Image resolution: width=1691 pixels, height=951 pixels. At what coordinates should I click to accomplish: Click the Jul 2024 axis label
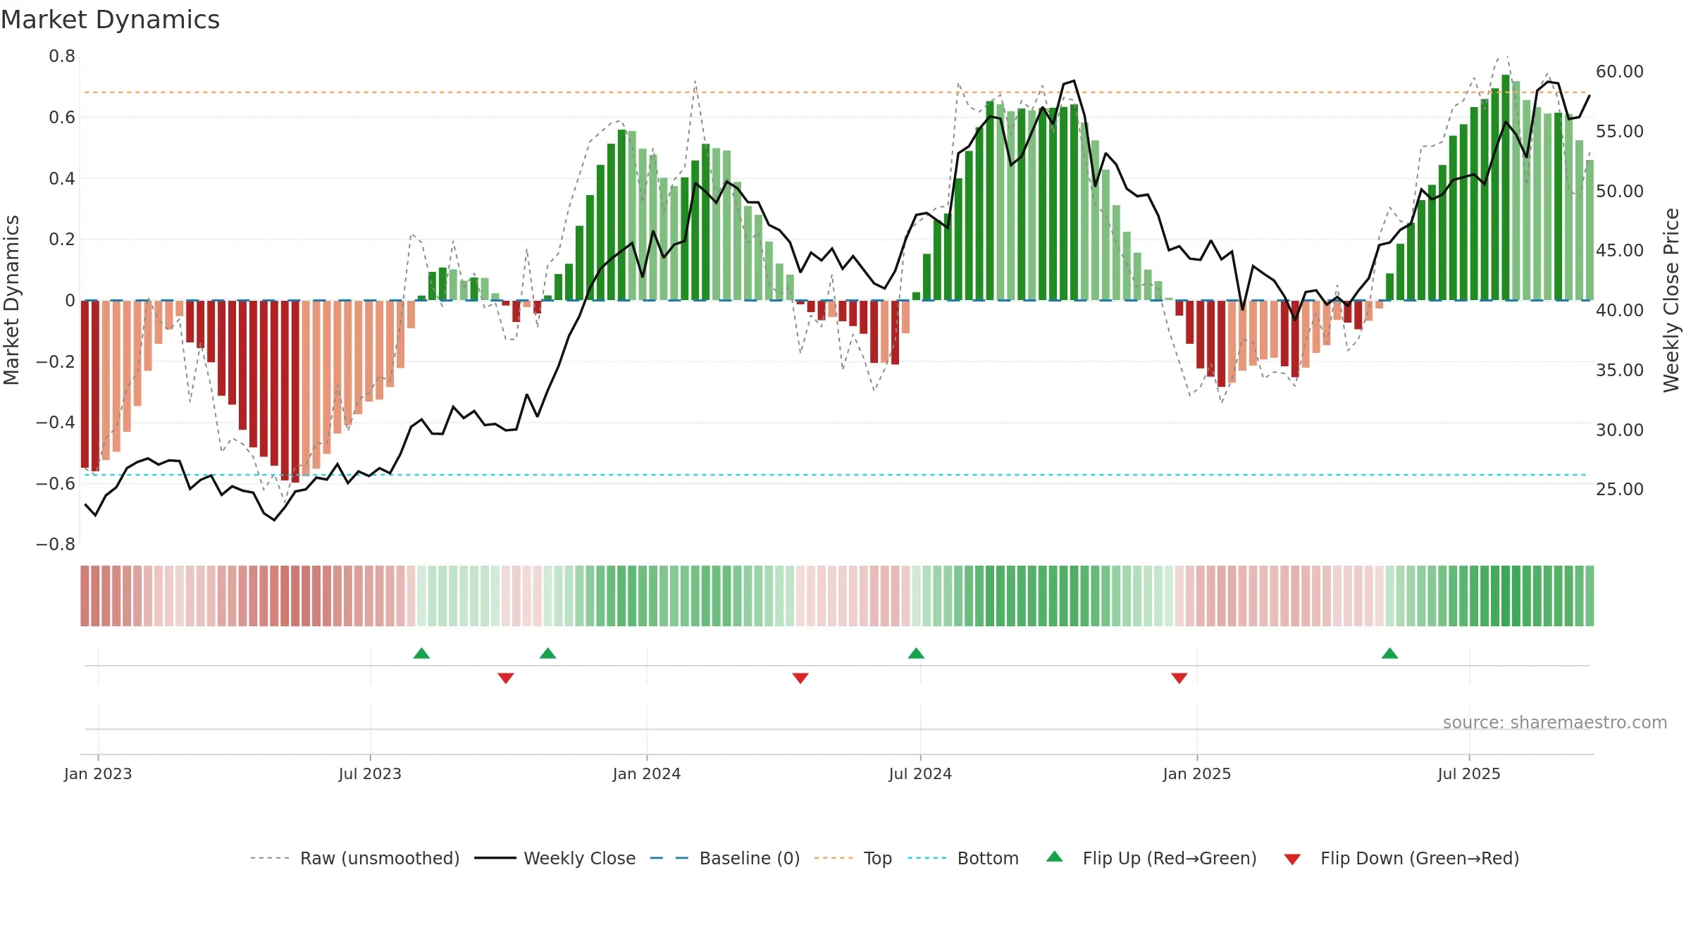pos(920,773)
